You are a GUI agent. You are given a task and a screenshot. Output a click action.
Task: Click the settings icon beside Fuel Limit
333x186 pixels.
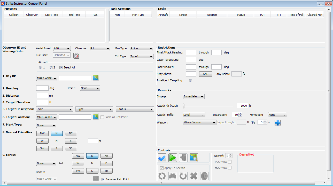(76, 55)
